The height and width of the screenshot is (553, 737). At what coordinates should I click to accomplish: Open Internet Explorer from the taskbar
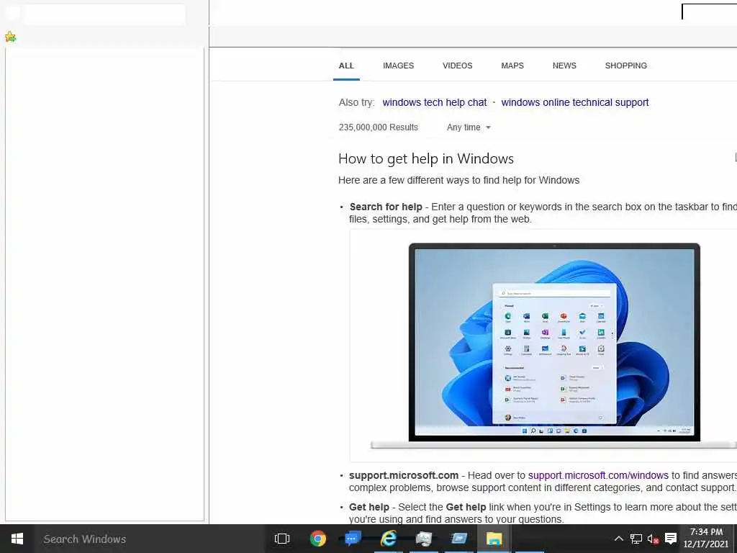pos(388,539)
